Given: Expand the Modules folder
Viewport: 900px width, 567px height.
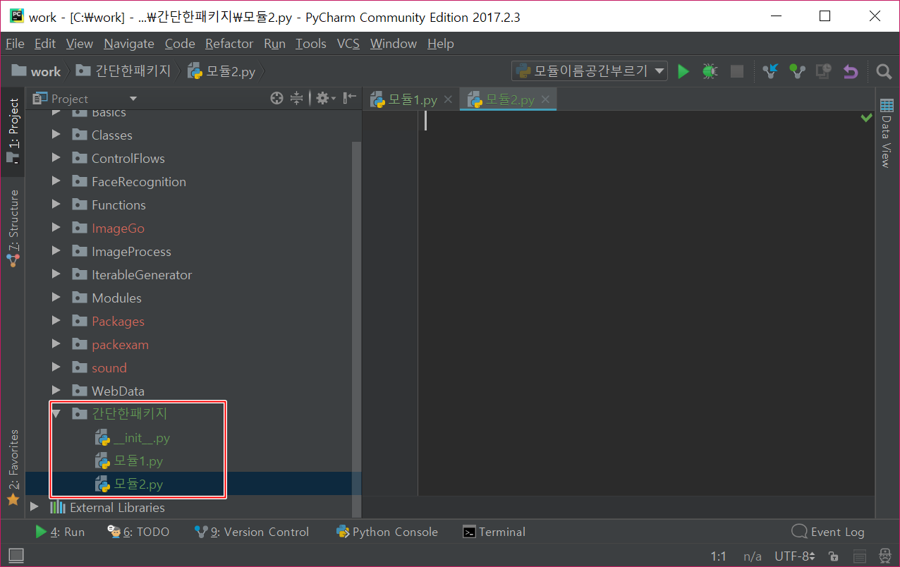Looking at the screenshot, I should pos(56,298).
